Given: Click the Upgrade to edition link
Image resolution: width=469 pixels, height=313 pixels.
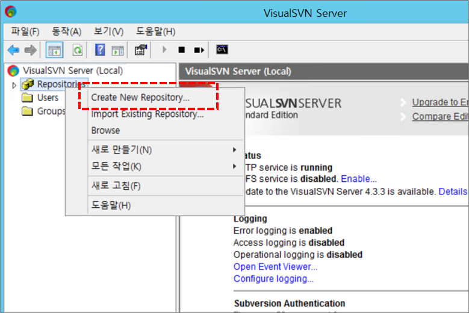Looking at the screenshot, I should point(440,102).
